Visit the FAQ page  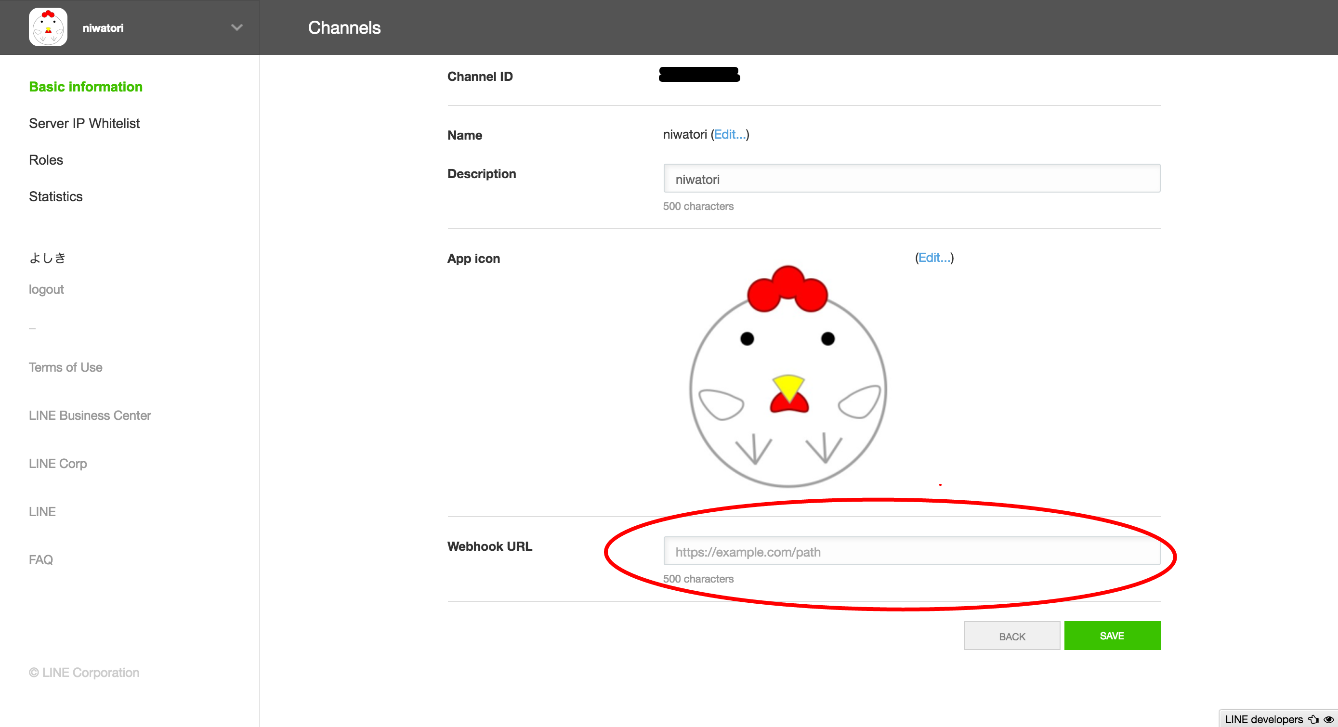point(41,560)
